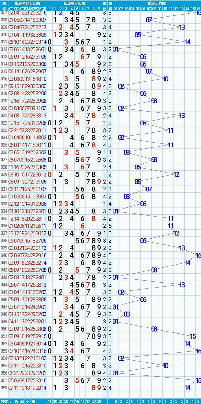Click the 期号 column header

4,6
